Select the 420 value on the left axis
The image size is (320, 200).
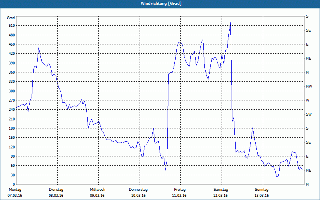click(x=12, y=54)
